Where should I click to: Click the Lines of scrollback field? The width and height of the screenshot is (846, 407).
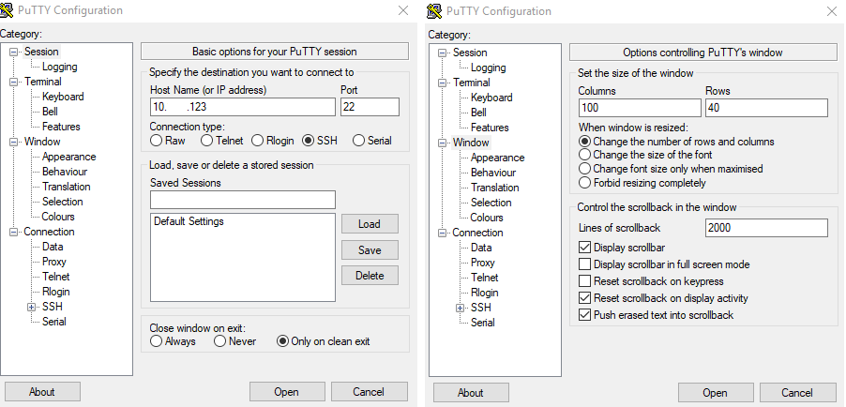(765, 228)
